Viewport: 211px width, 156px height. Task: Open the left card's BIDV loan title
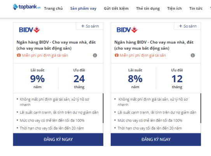pyautogui.click(x=56, y=45)
